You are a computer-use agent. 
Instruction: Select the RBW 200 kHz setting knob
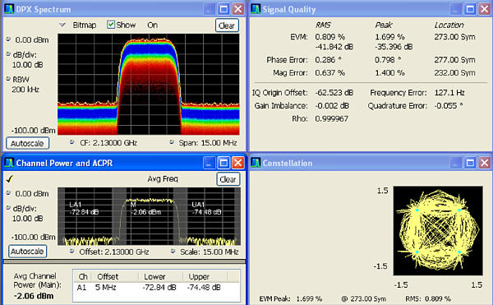(8, 79)
